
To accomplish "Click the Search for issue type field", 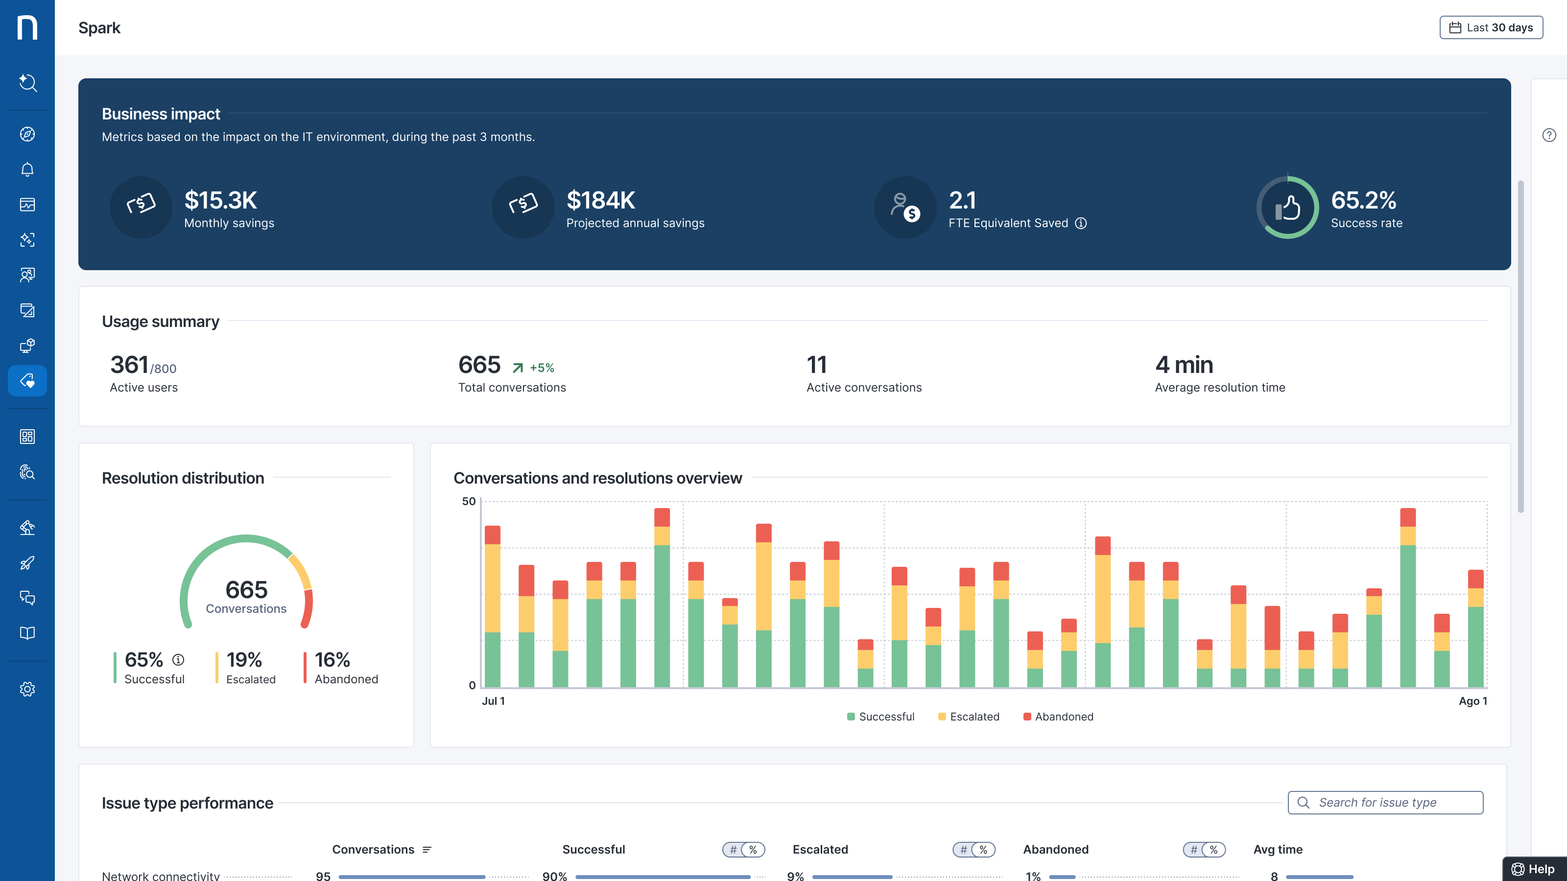I will [x=1385, y=803].
